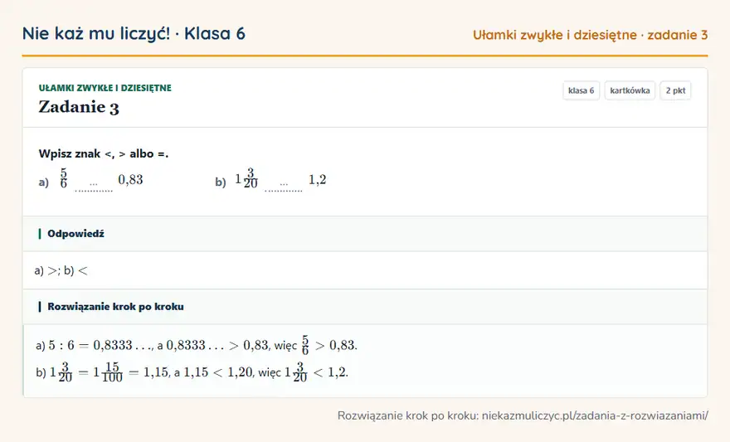The image size is (730, 442).
Task: Click the dotted answer blank in part a)
Action: tap(94, 186)
